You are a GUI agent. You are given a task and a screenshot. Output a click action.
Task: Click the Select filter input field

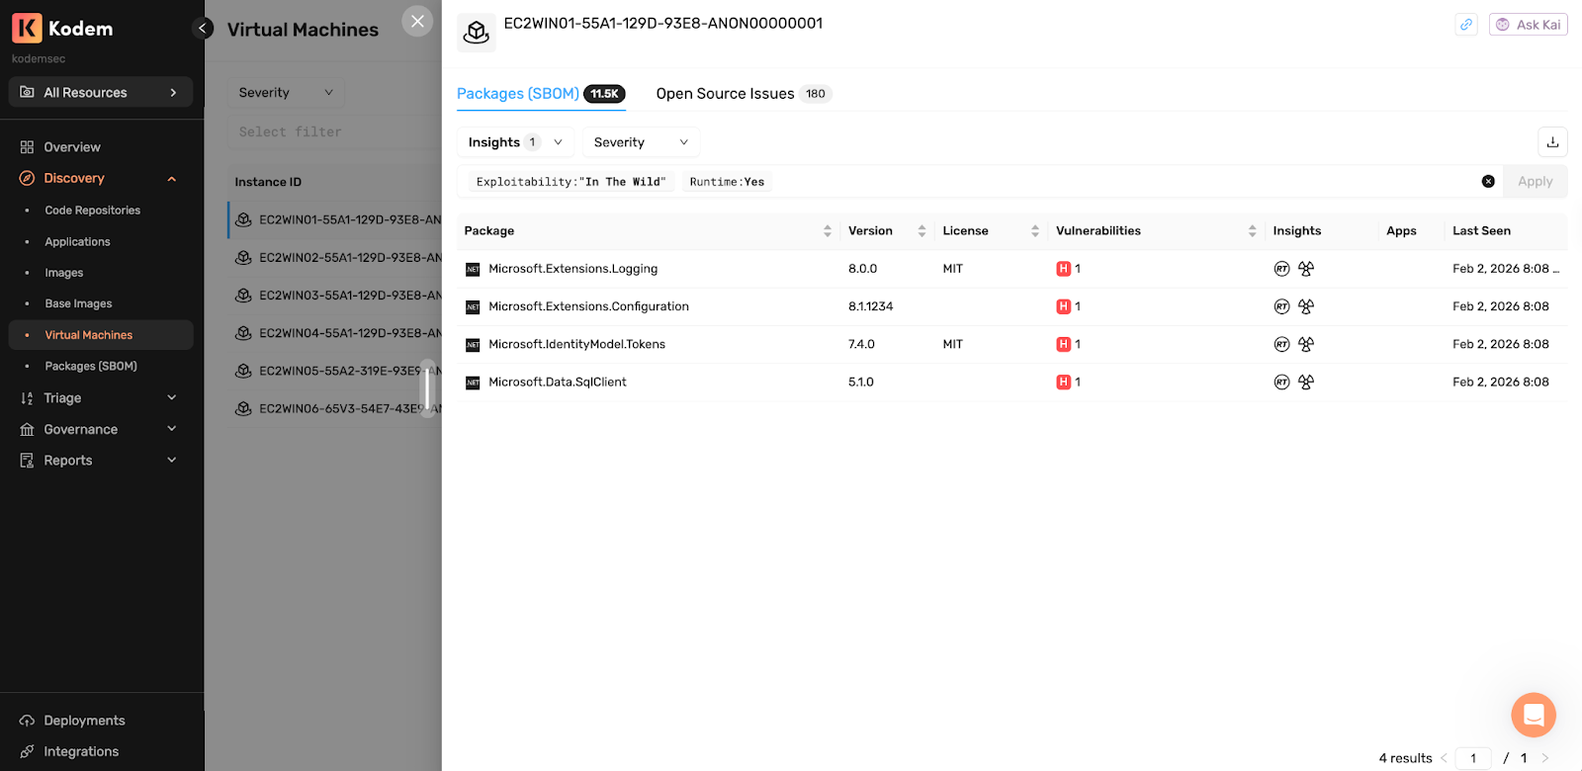[x=334, y=131]
